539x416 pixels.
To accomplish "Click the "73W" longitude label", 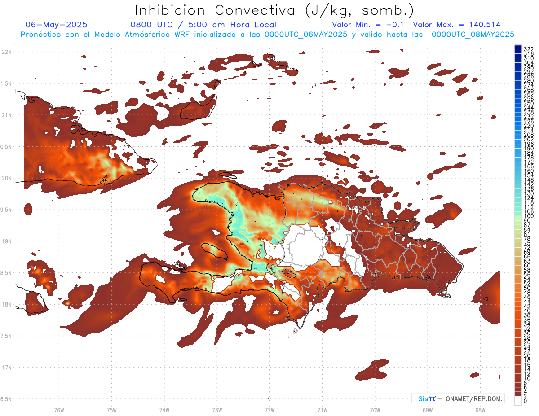I will [x=217, y=410].
